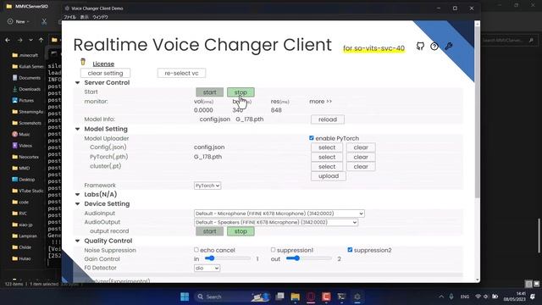Viewport: 542px width, 305px height.
Task: Reload the model info
Action: (328, 119)
